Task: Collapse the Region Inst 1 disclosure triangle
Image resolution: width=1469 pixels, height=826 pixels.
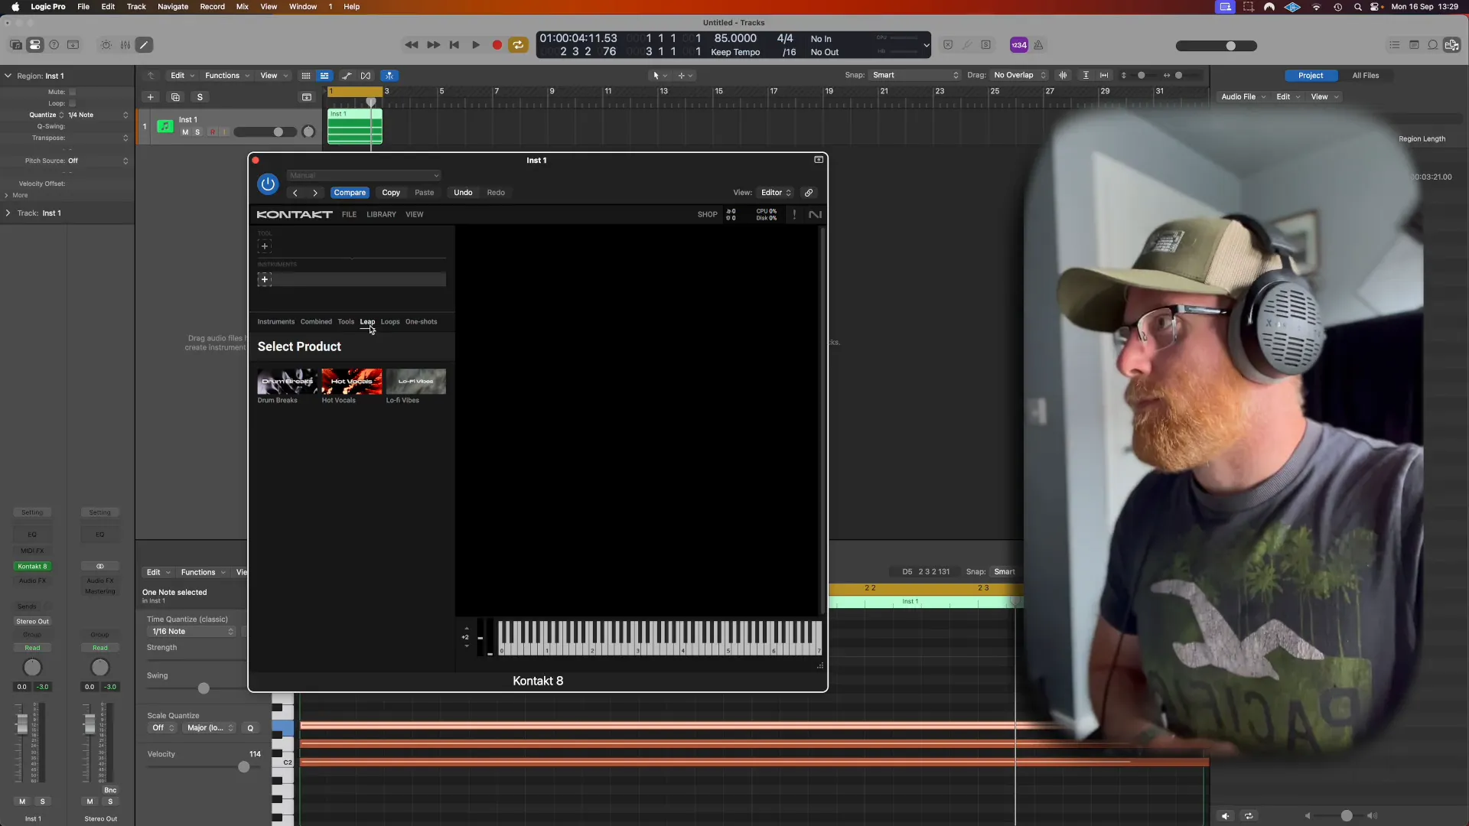Action: point(8,76)
